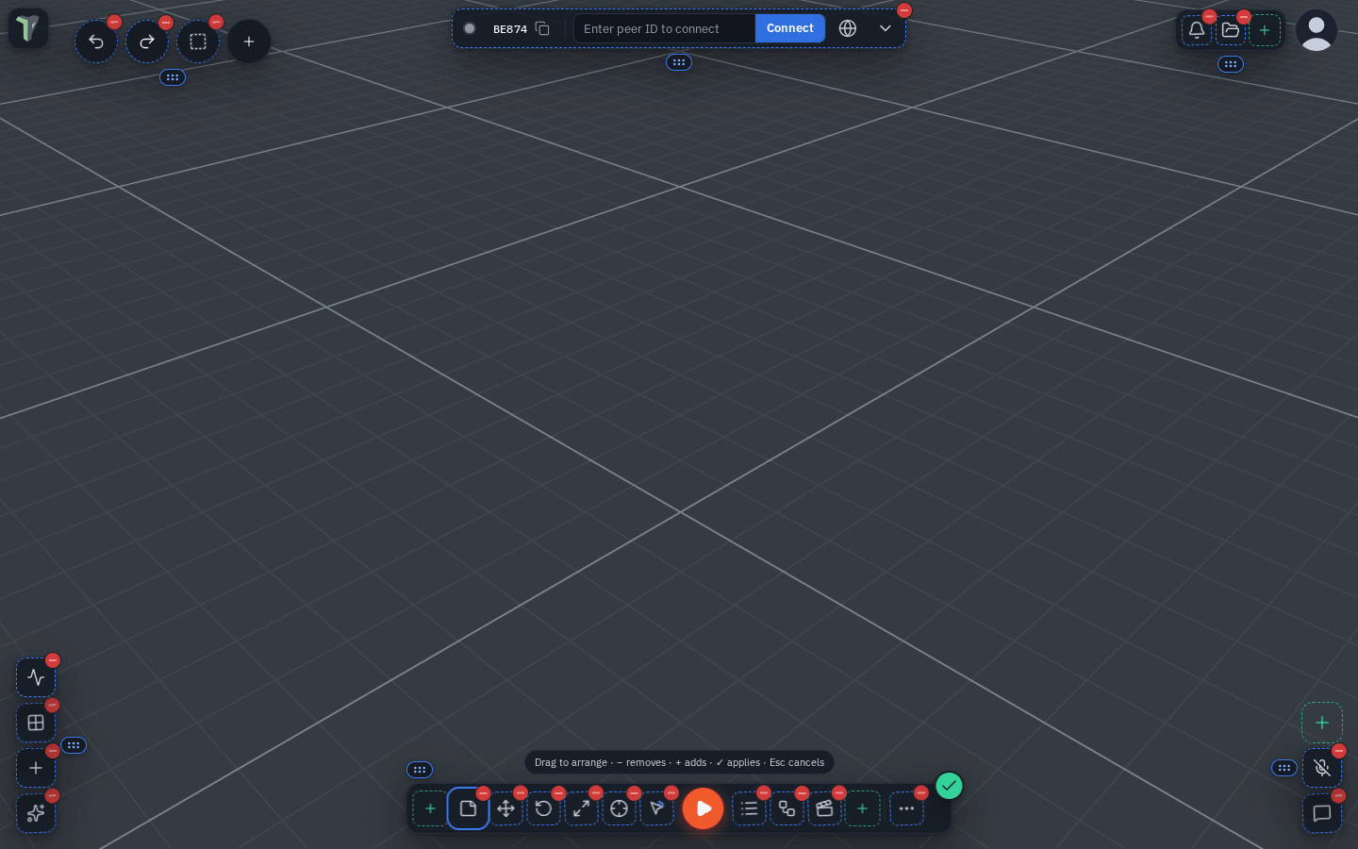Viewport: 1358px width, 849px height.
Task: Select the move arrows tool
Action: click(x=505, y=808)
